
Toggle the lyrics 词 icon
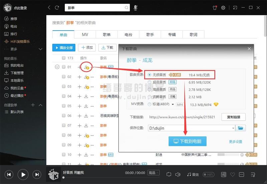[223, 174]
